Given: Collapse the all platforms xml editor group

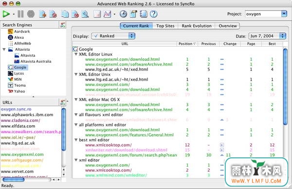Looking at the screenshot, I should (x=76, y=125).
